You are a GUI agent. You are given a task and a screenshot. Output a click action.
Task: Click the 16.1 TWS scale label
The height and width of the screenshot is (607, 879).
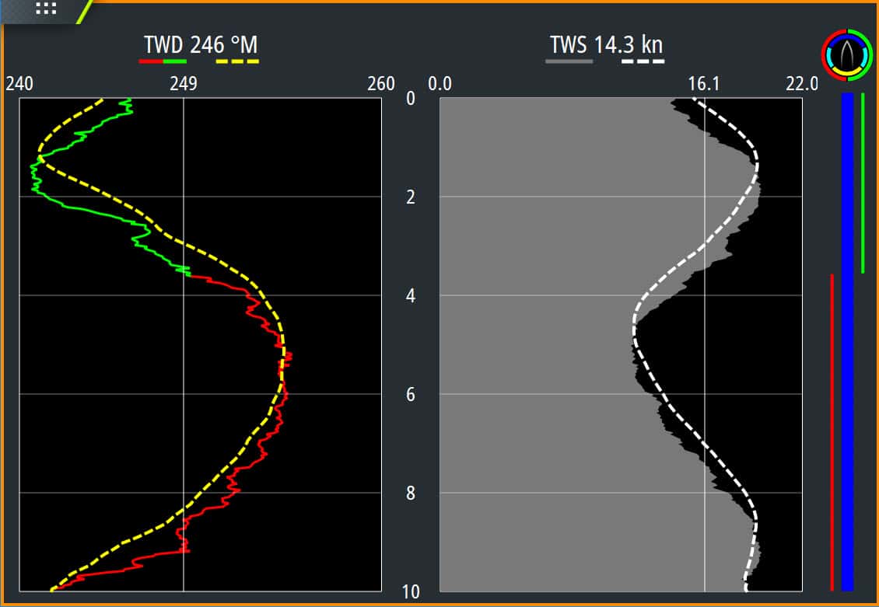point(704,84)
